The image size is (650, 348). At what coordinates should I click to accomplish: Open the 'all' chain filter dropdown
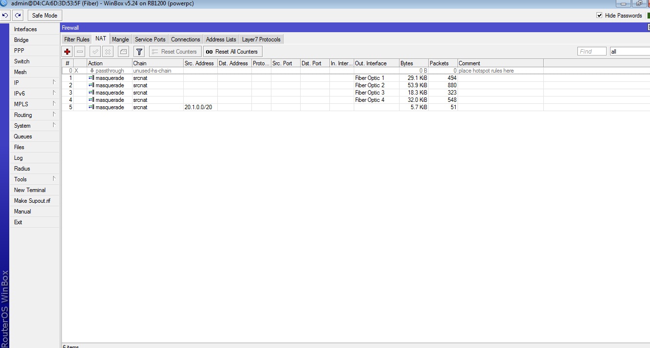[630, 51]
